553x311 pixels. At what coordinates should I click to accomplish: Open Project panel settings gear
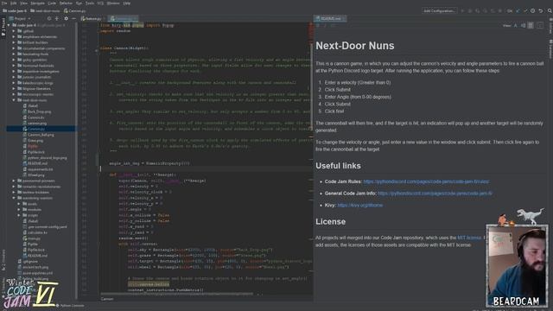66,18
